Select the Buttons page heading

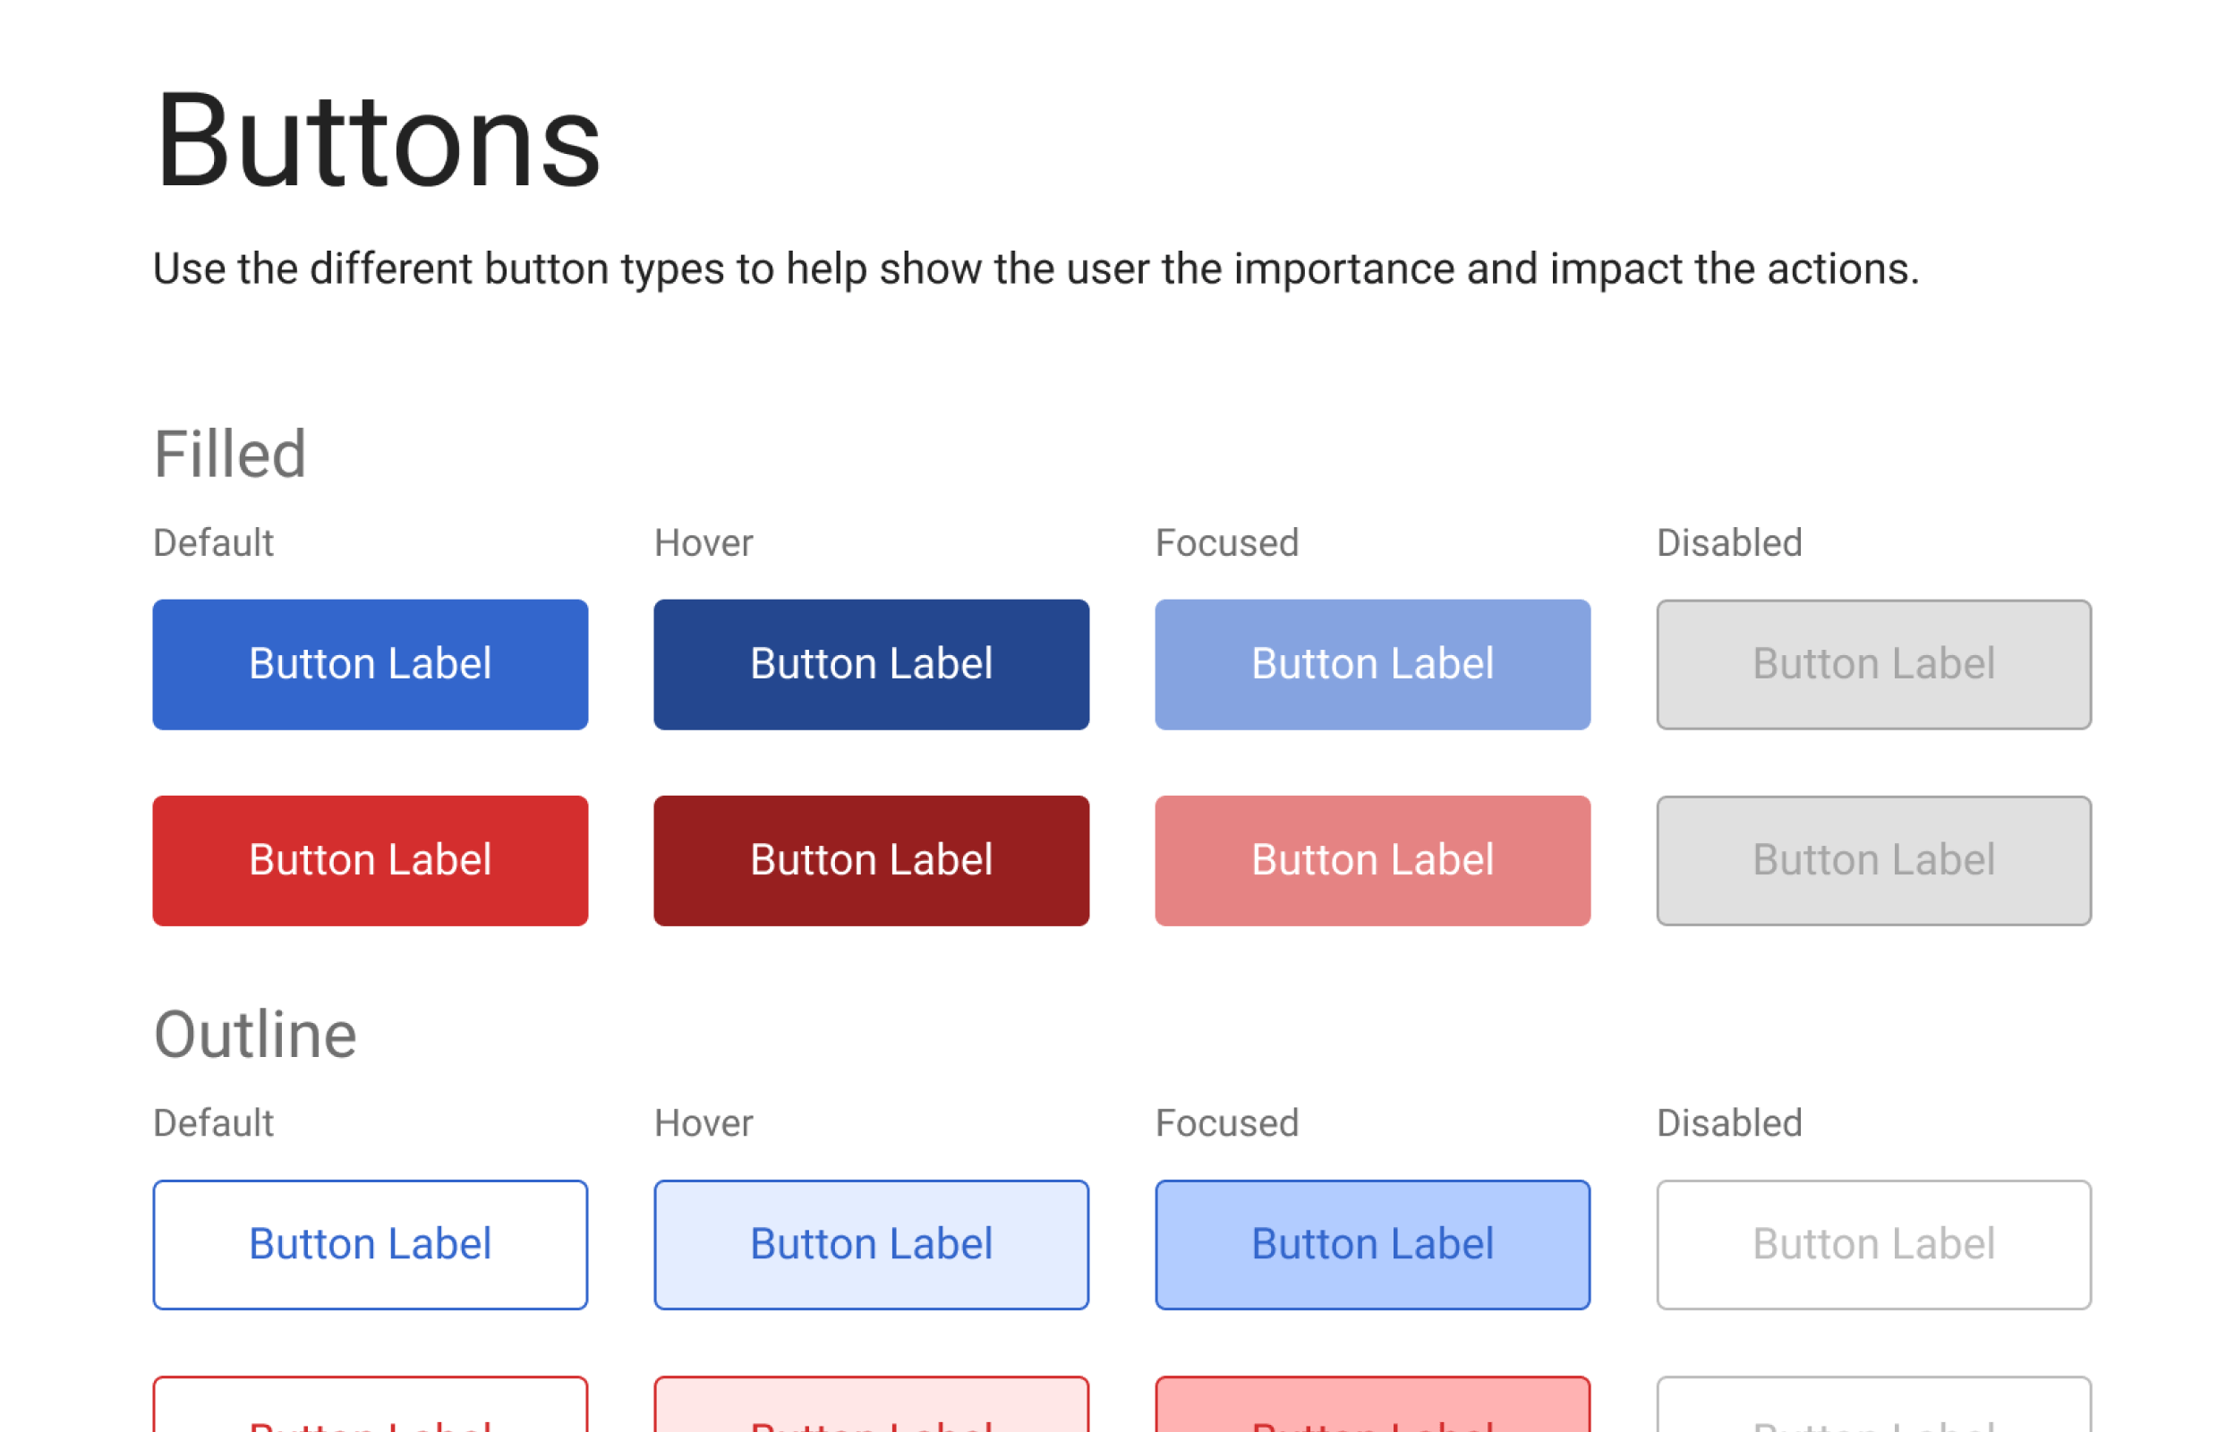click(x=376, y=141)
